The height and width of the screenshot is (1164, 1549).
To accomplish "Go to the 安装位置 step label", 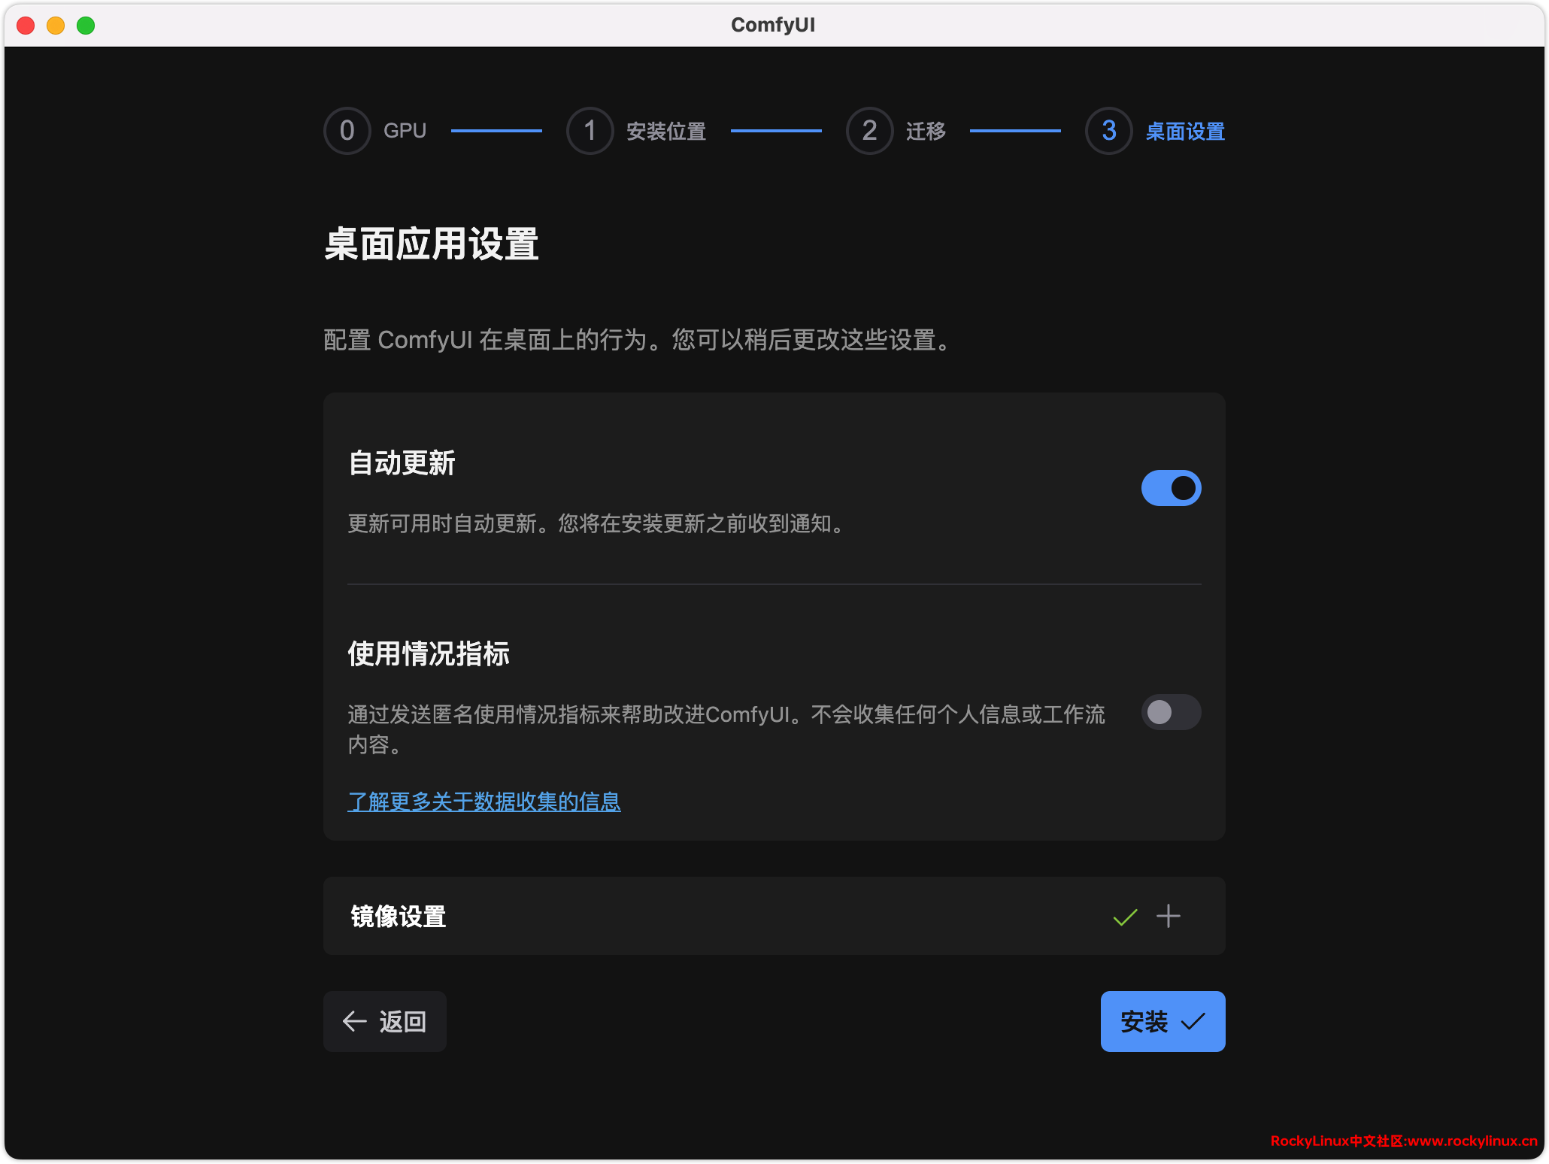I will pyautogui.click(x=666, y=132).
